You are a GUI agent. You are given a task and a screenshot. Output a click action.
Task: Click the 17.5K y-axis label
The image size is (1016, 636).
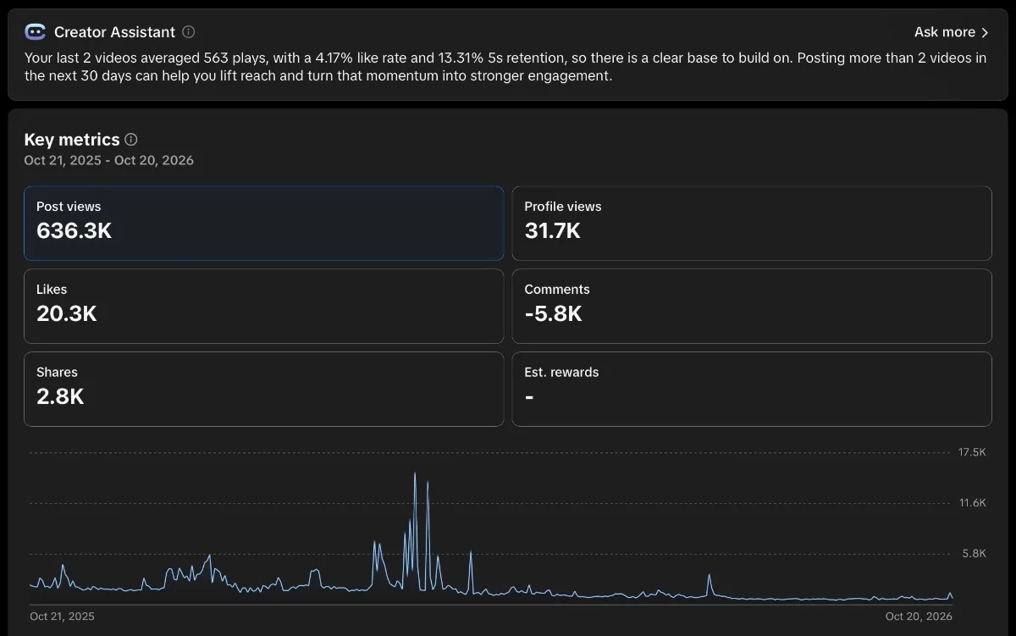pos(972,452)
